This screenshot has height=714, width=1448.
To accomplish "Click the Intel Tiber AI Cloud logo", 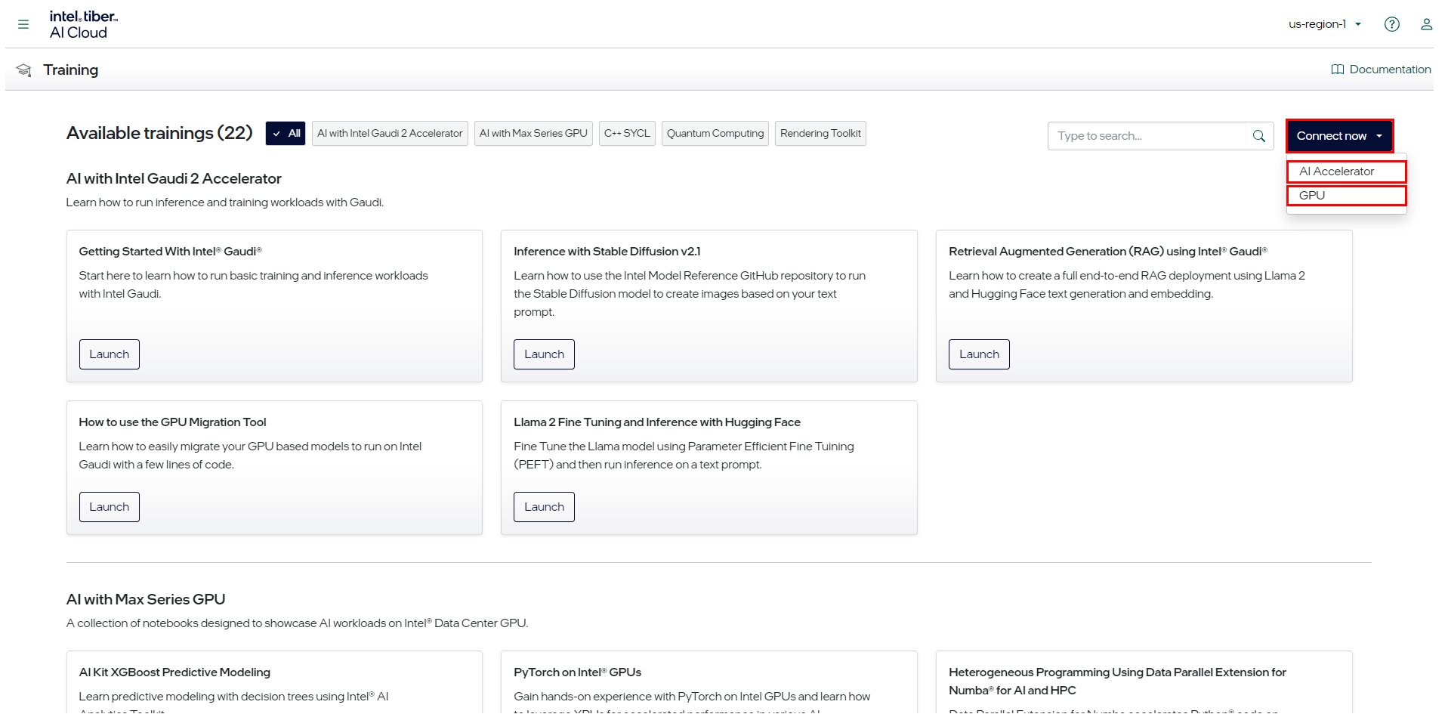I will click(x=83, y=24).
